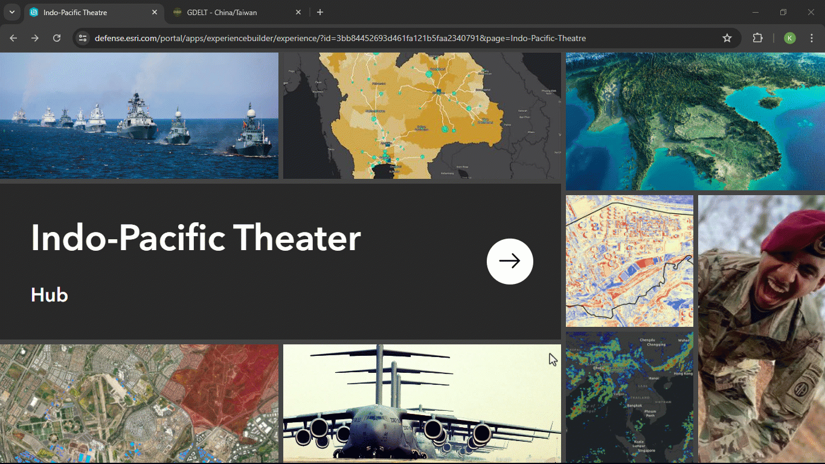
Task: Open a new browser tab with the plus button
Action: point(319,12)
